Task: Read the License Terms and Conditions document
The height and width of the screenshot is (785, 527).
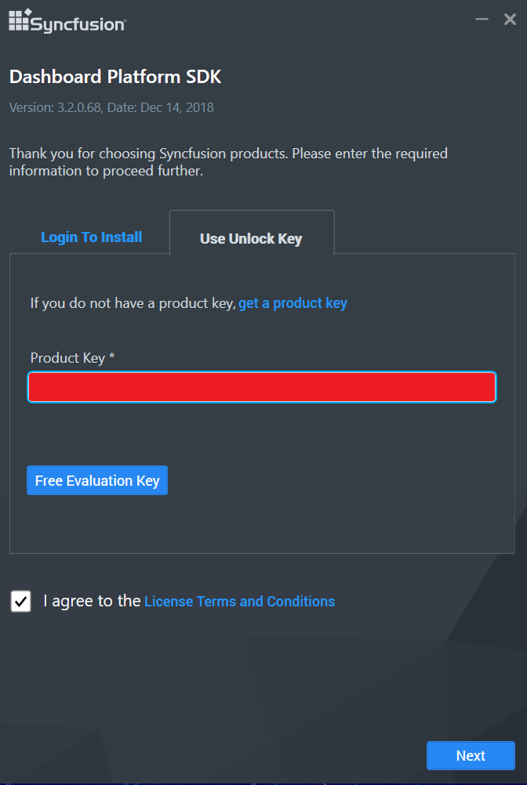Action: 238,601
